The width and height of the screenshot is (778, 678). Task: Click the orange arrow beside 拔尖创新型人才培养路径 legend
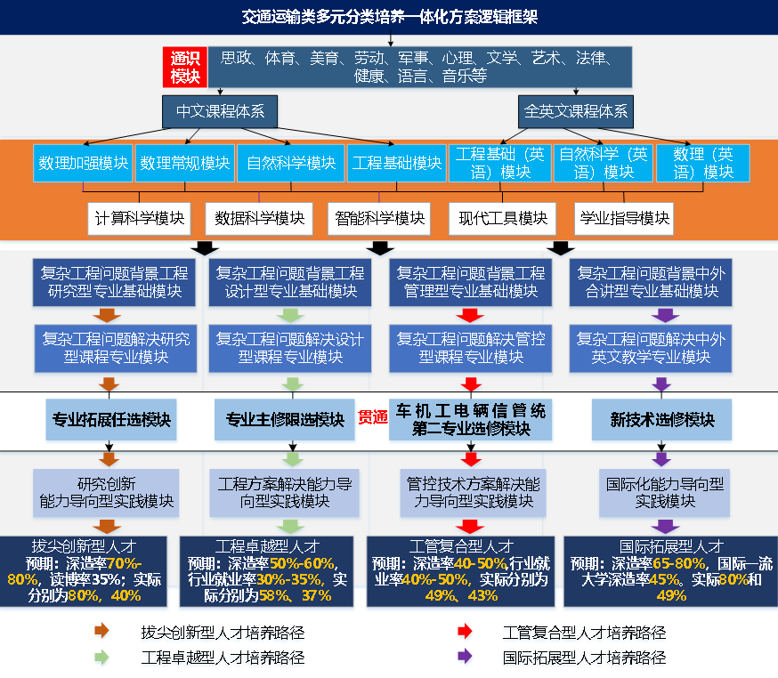click(x=101, y=632)
